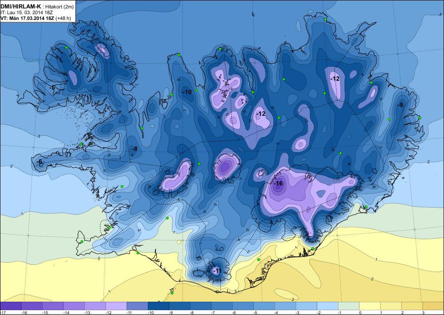444x315 pixels.
Task: Pick the pale green swatch between -1 and 0
Action: point(349,306)
